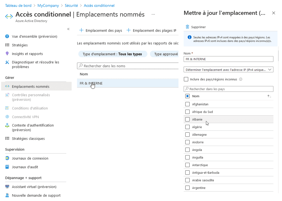The height and width of the screenshot is (201, 282).
Task: Select Stratégies classiques menu item
Action: tap(28, 138)
